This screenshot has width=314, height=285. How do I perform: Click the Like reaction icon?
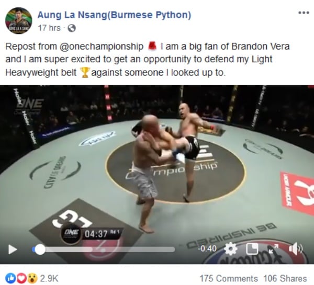[x=10, y=278]
